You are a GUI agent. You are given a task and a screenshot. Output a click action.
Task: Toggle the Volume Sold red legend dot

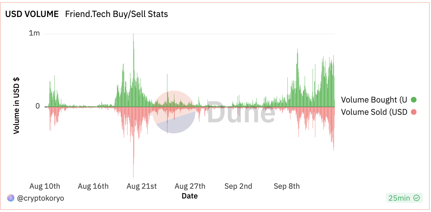tap(414, 112)
